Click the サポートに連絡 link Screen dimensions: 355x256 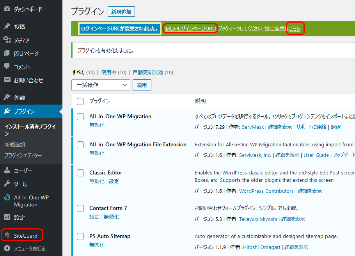(311, 127)
